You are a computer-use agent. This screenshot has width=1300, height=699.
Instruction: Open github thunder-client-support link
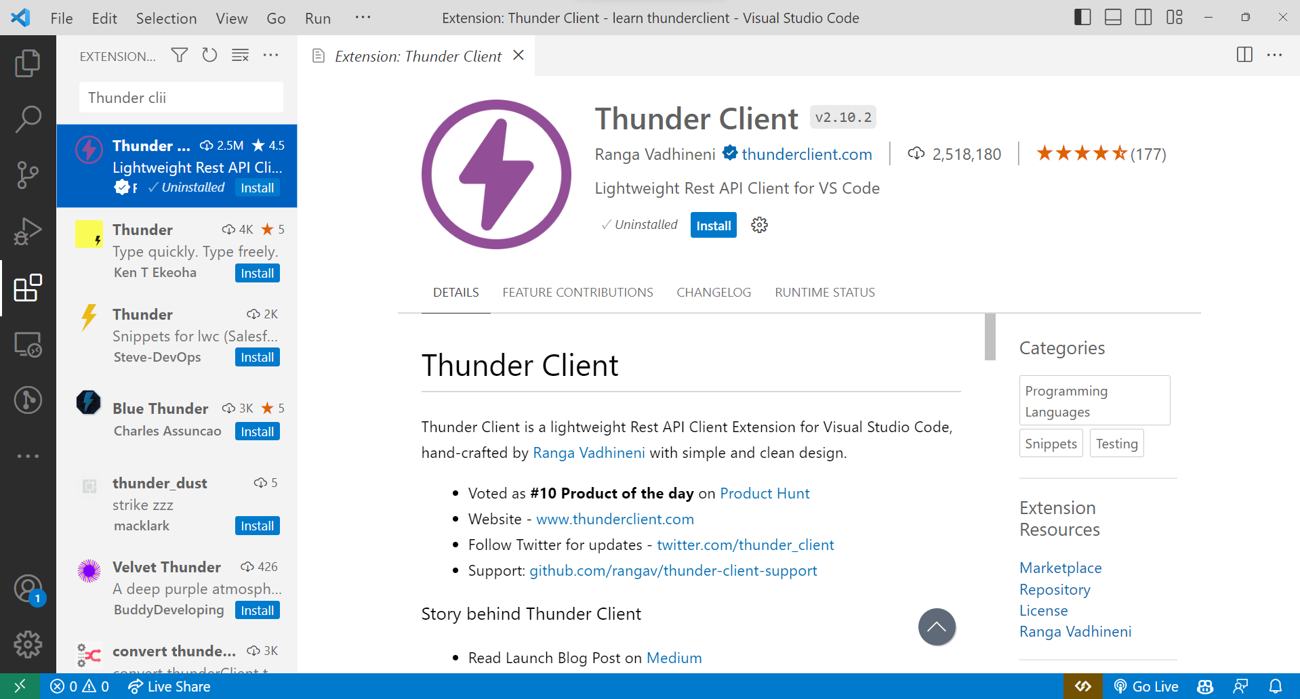(673, 570)
